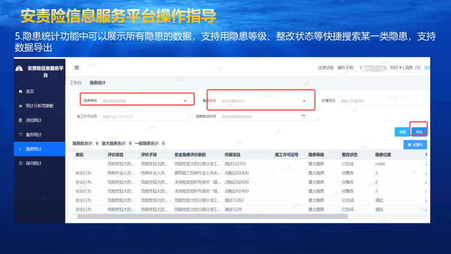451x254 pixels.
Task: Click the 所属项目 column header
Action: point(232,155)
